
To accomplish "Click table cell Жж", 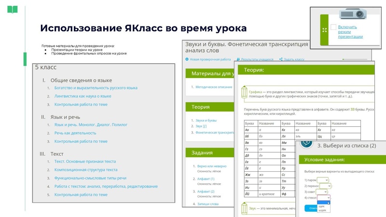I will tap(251, 175).
